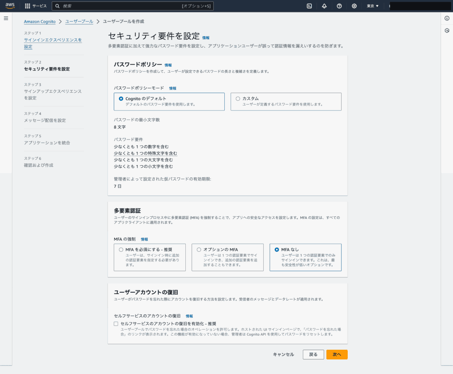Open the notifications bell icon
The width and height of the screenshot is (453, 374).
tap(324, 6)
